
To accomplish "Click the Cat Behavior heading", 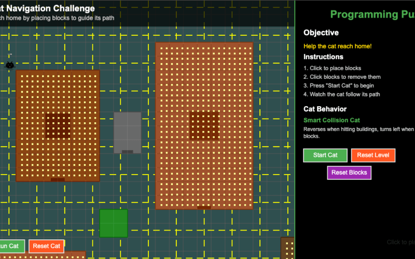I will tap(325, 109).
